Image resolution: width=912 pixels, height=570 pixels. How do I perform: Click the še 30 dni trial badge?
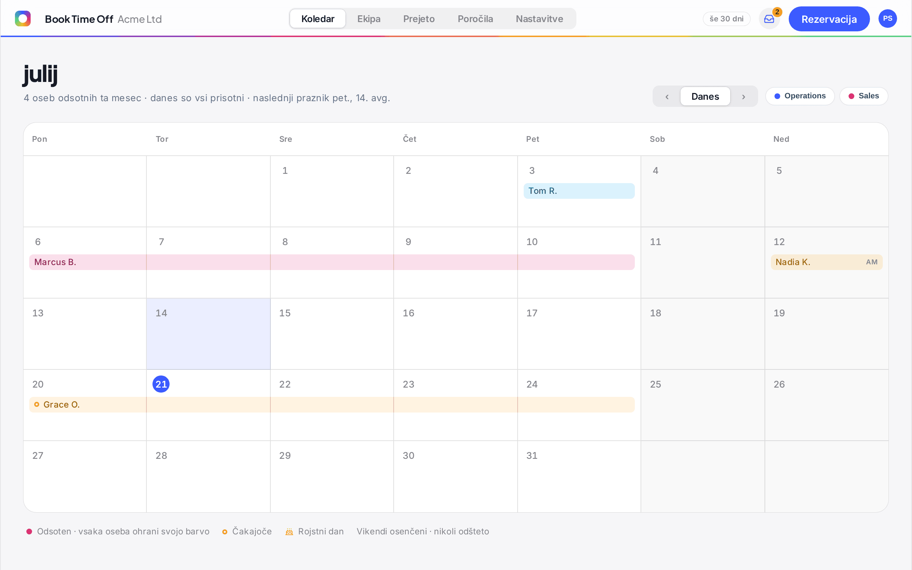pyautogui.click(x=727, y=19)
